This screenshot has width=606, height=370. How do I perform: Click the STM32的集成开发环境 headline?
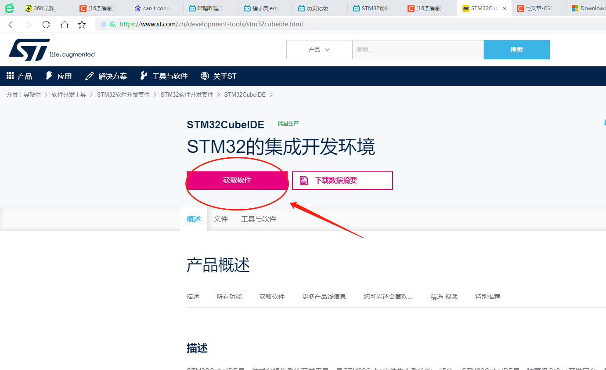(281, 147)
